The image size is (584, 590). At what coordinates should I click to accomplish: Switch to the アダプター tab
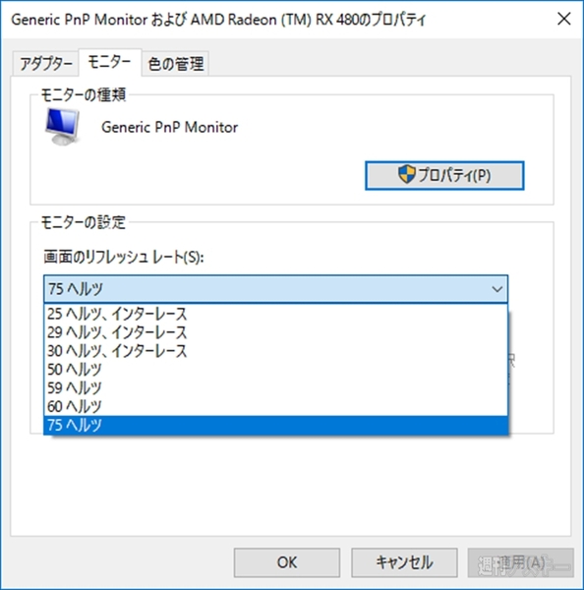46,64
